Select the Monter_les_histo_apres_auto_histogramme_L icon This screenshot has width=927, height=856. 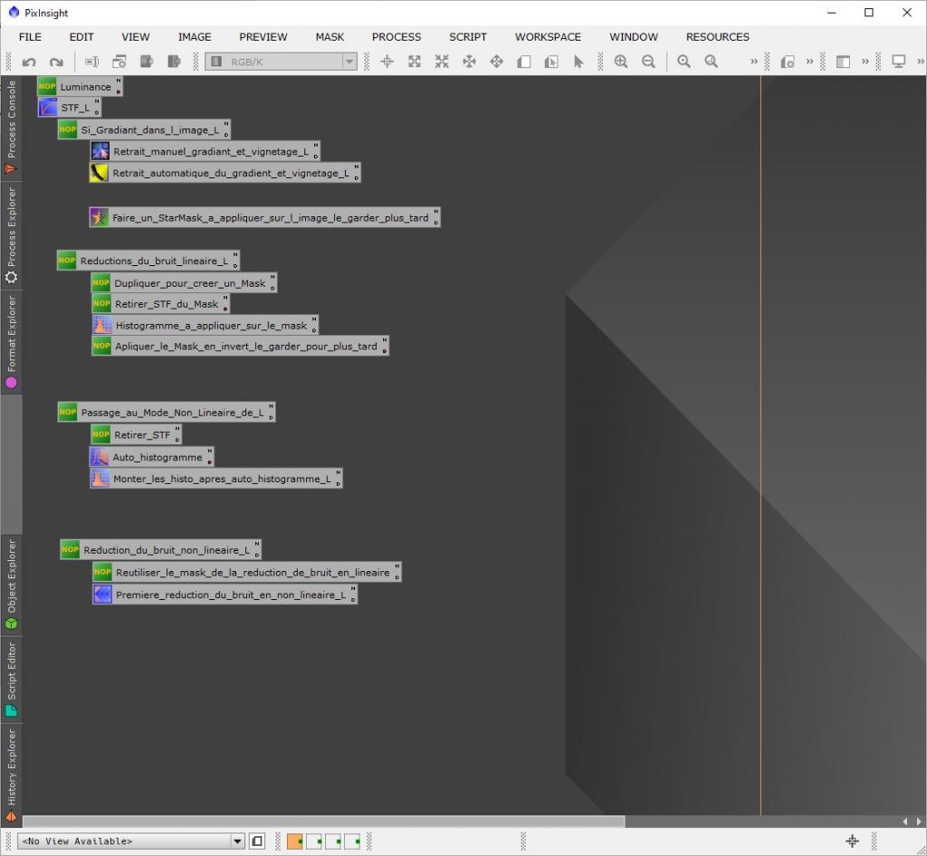[x=215, y=479]
